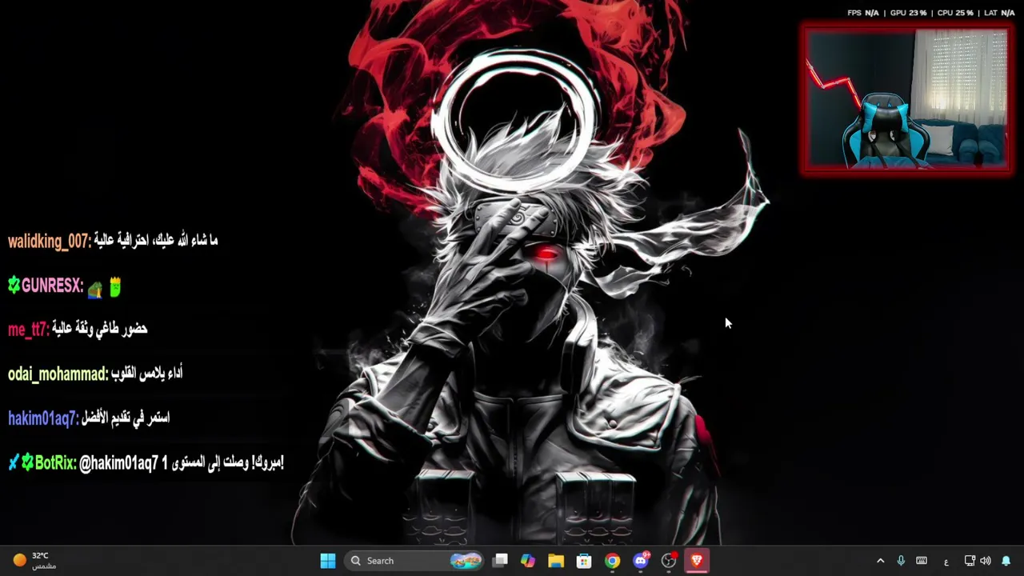The width and height of the screenshot is (1024, 576).
Task: Click the @hakim01aq7 mention in BotRix's message
Action: click(x=118, y=462)
